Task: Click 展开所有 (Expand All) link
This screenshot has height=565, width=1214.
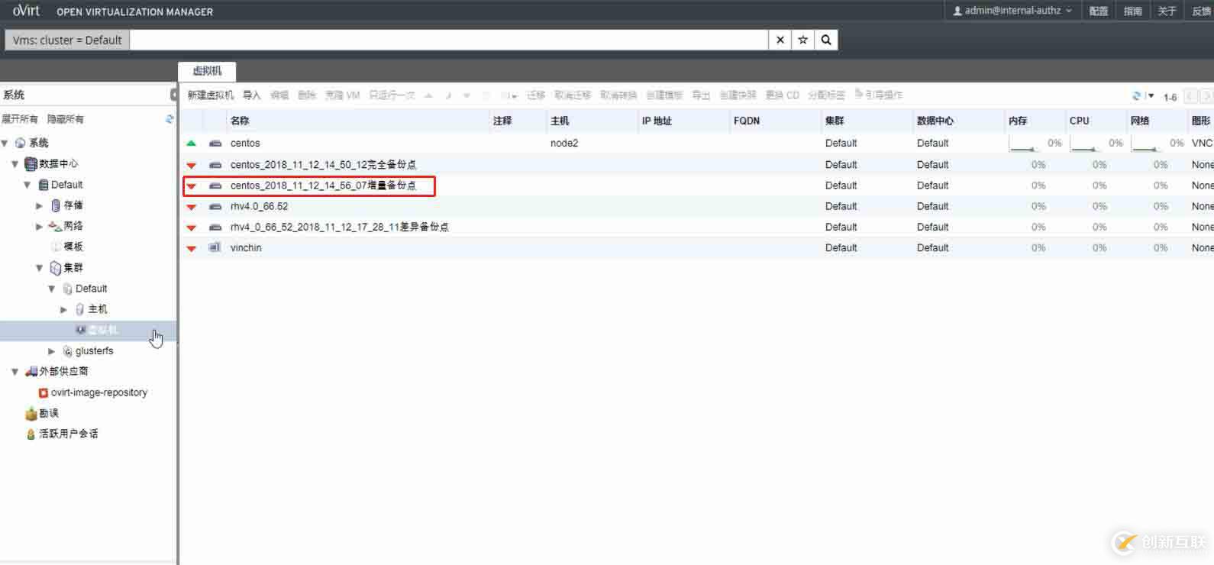Action: [x=20, y=119]
